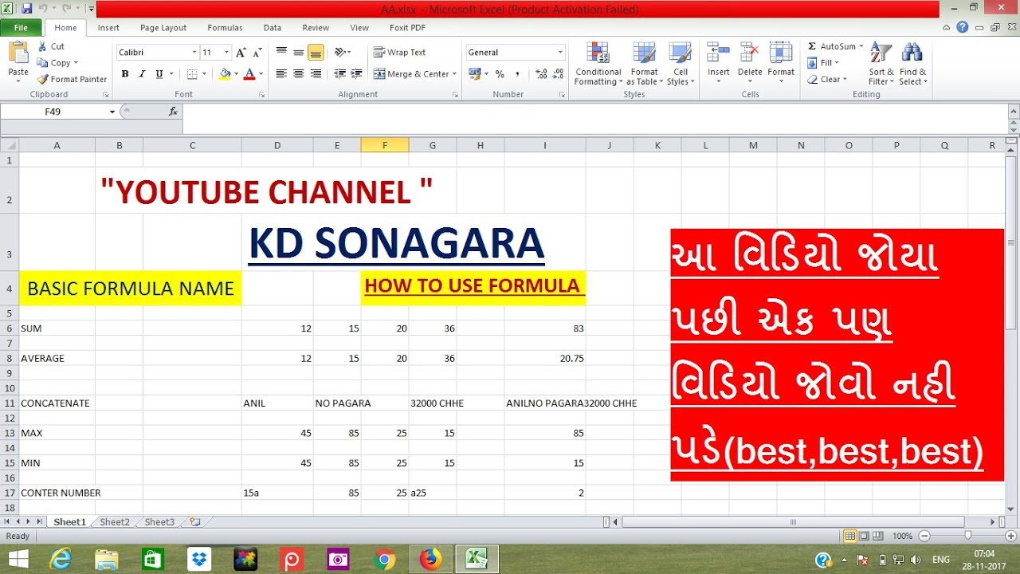Click Format cells button

pos(781,64)
